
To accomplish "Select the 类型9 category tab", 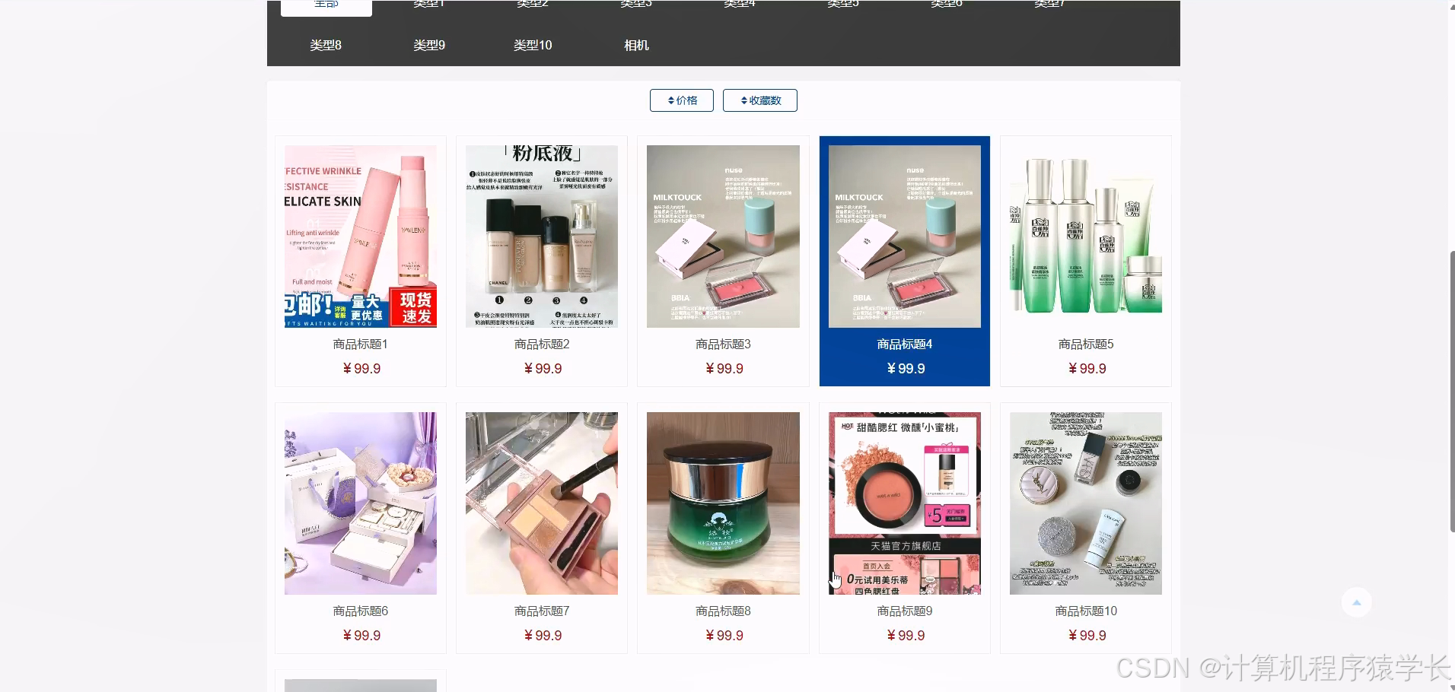I will [429, 45].
